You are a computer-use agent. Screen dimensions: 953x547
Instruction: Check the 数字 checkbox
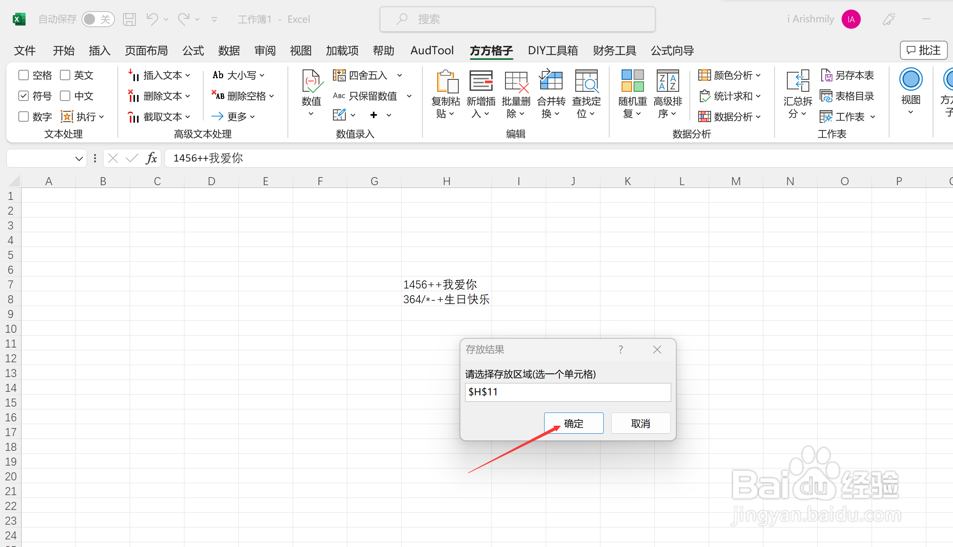(24, 117)
